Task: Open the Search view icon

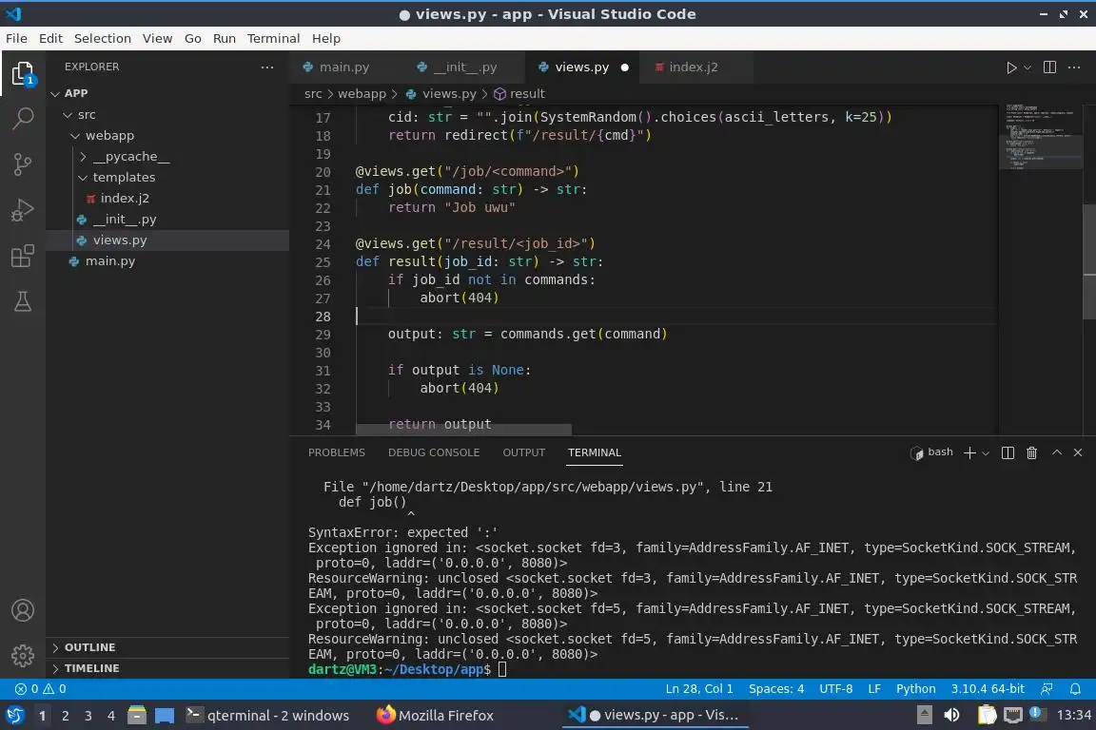Action: [x=23, y=118]
